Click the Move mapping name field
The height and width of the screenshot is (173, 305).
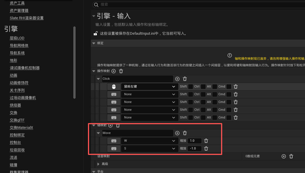pyautogui.click(x=137, y=133)
